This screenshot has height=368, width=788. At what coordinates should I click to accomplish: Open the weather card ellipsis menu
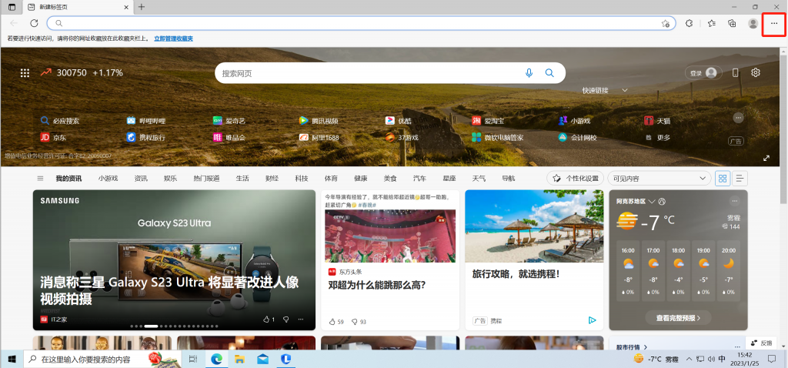[x=735, y=201]
